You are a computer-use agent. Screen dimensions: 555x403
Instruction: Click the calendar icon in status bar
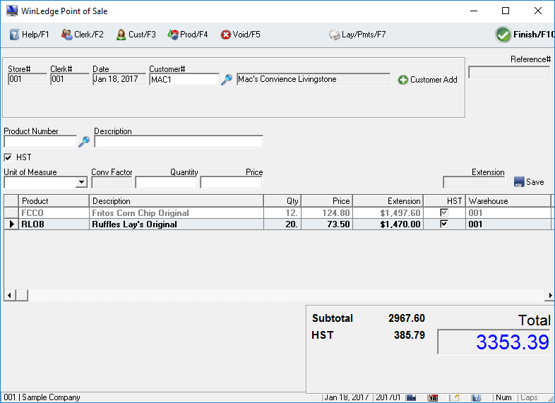click(434, 397)
